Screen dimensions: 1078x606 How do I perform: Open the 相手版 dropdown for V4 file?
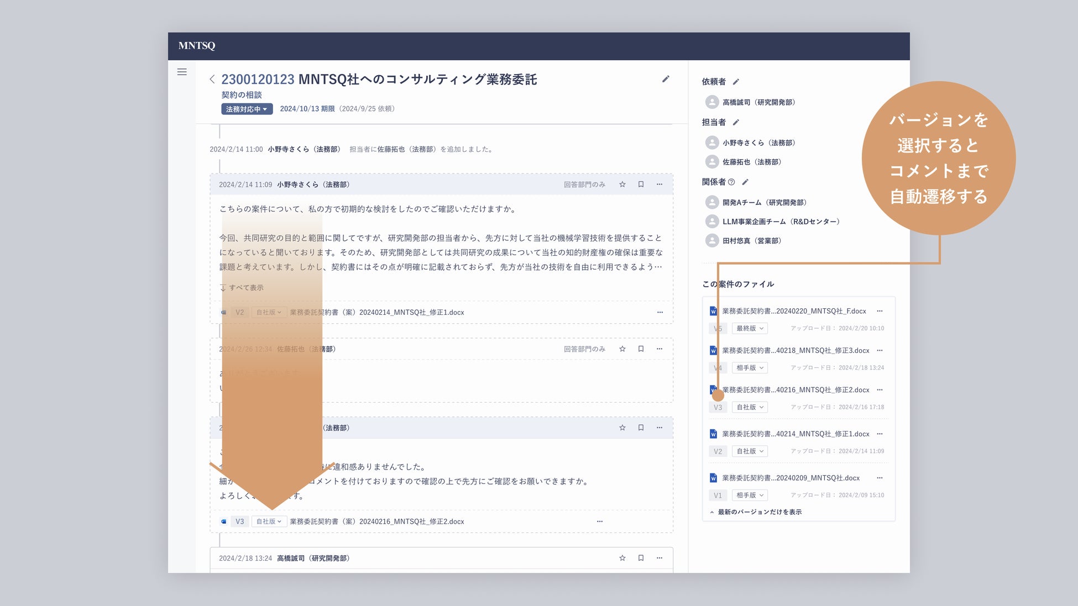750,367
